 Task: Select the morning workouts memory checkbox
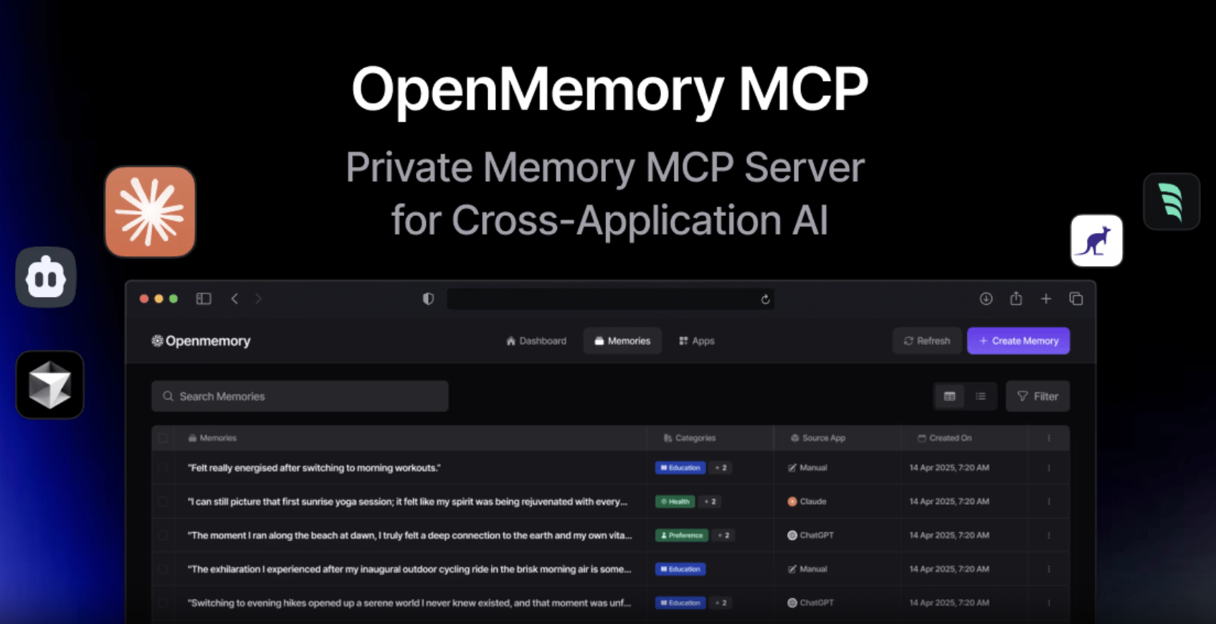coord(163,468)
